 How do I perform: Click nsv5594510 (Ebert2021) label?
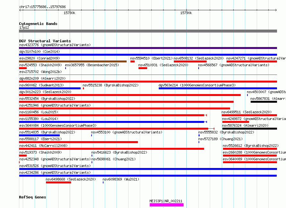[151, 58]
